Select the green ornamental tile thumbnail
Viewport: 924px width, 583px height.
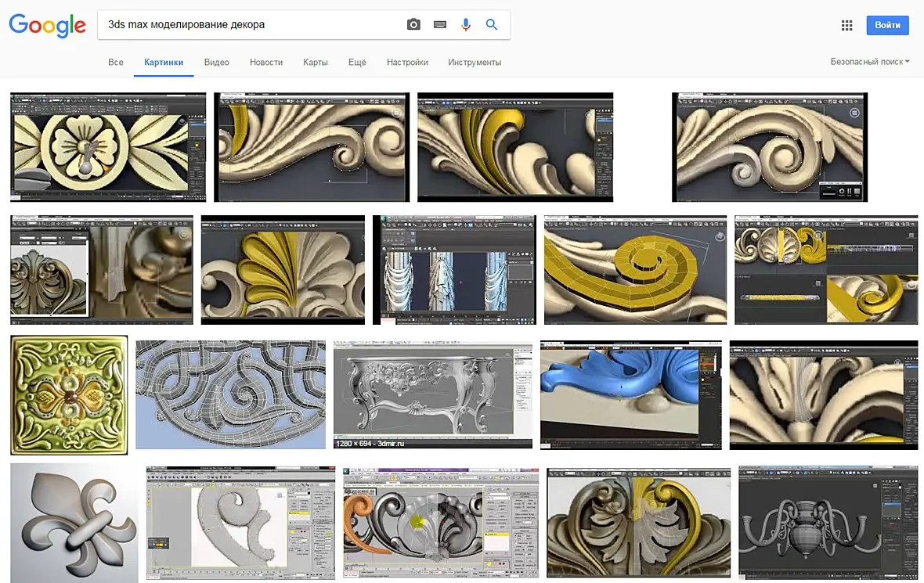(x=69, y=395)
